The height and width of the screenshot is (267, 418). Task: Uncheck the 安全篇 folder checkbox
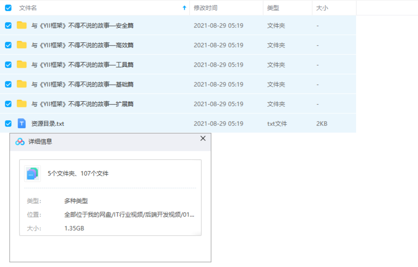[8, 25]
